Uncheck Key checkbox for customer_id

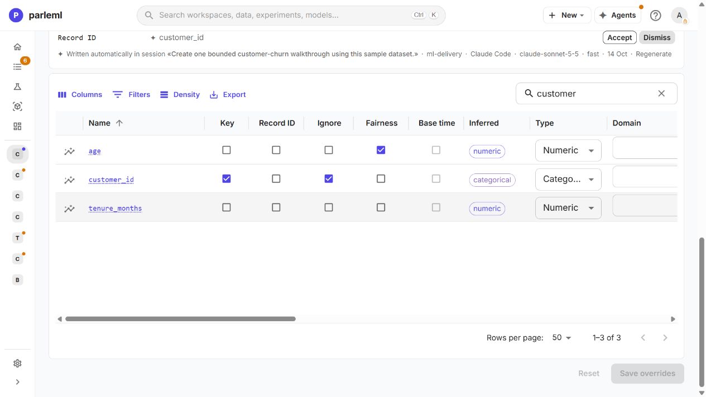coord(226,178)
